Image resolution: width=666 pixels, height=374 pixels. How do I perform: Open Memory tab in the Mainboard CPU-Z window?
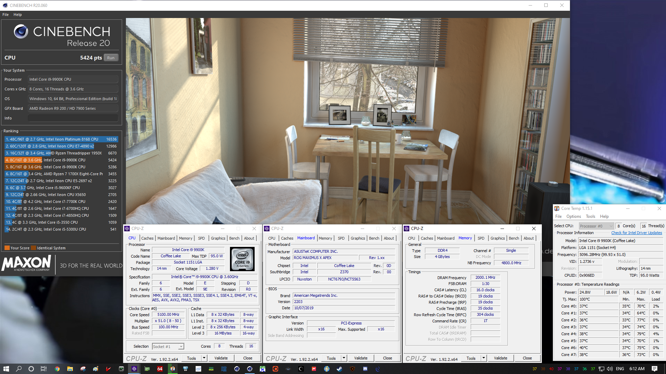325,238
